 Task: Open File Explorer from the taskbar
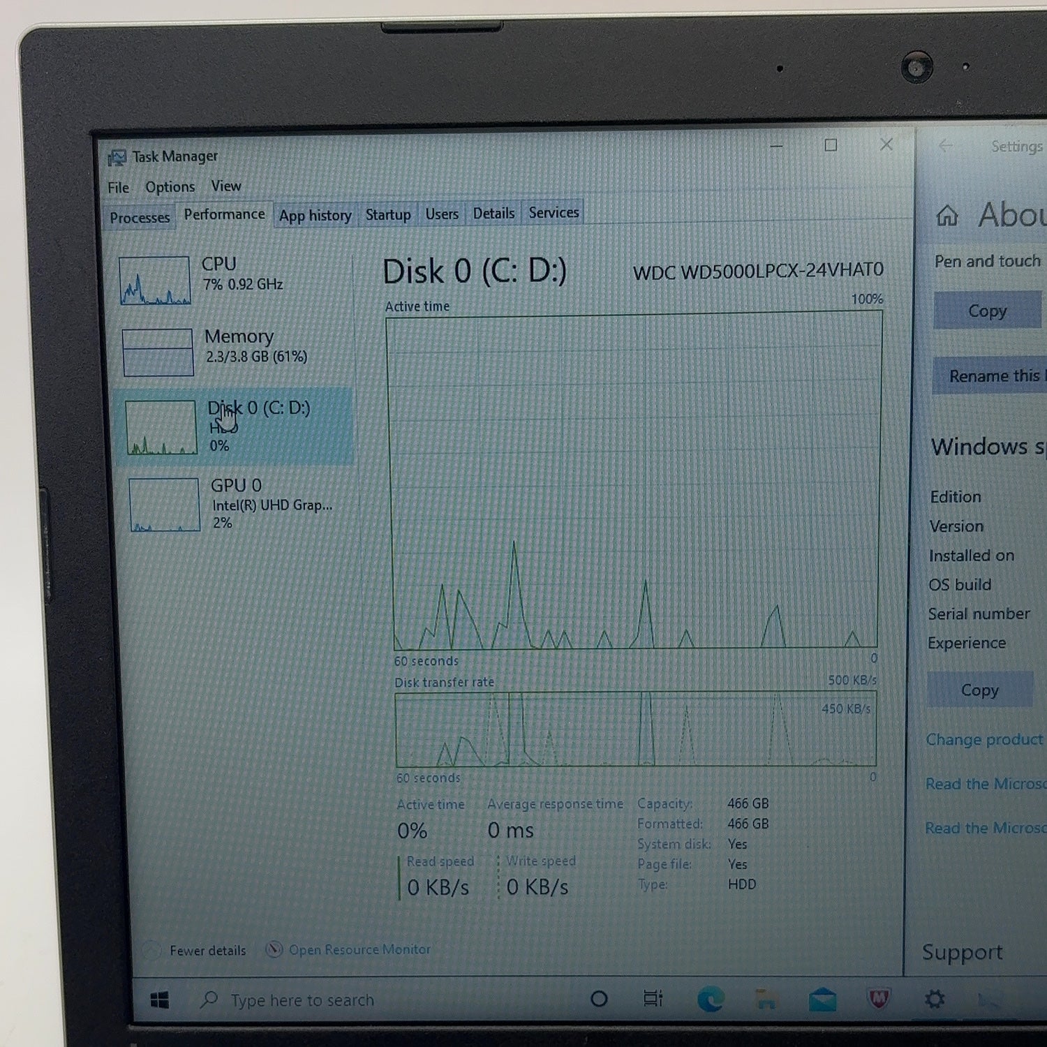coord(766,1000)
